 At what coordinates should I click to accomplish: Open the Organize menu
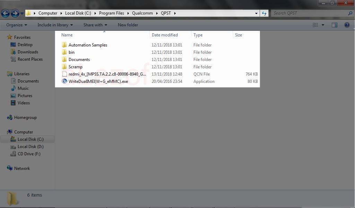17,25
